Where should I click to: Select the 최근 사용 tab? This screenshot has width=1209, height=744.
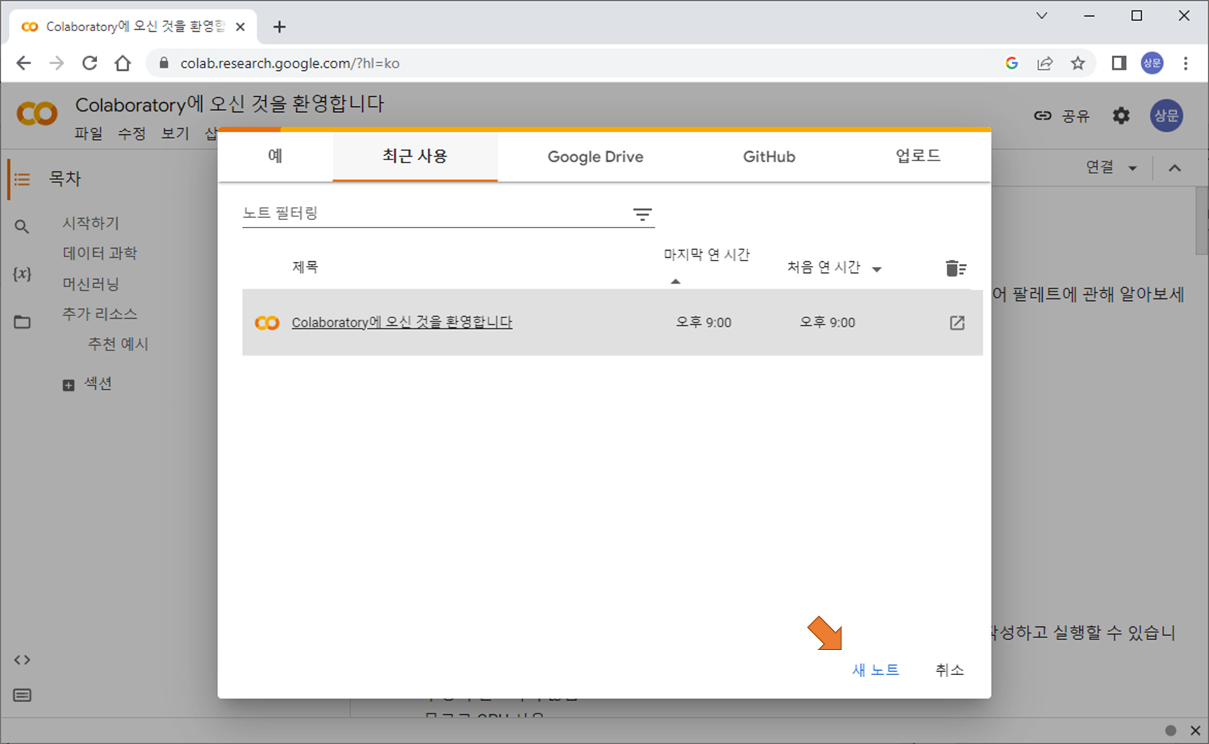pos(415,156)
